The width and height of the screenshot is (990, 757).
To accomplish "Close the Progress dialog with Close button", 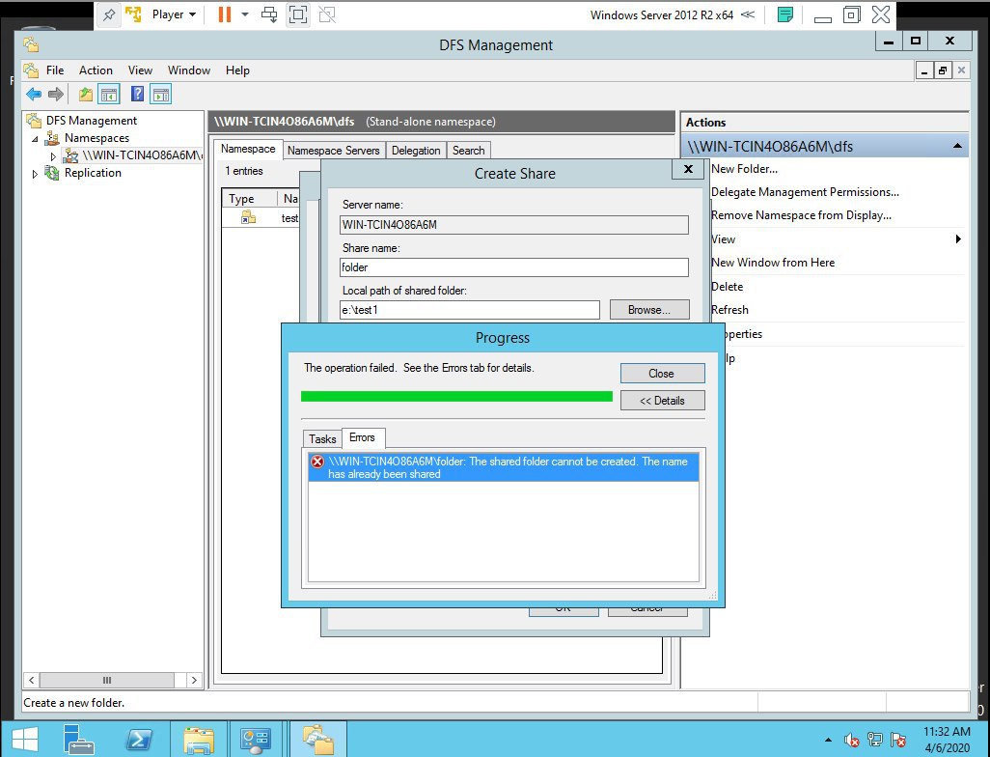I will [662, 374].
